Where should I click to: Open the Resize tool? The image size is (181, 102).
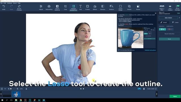138,8
